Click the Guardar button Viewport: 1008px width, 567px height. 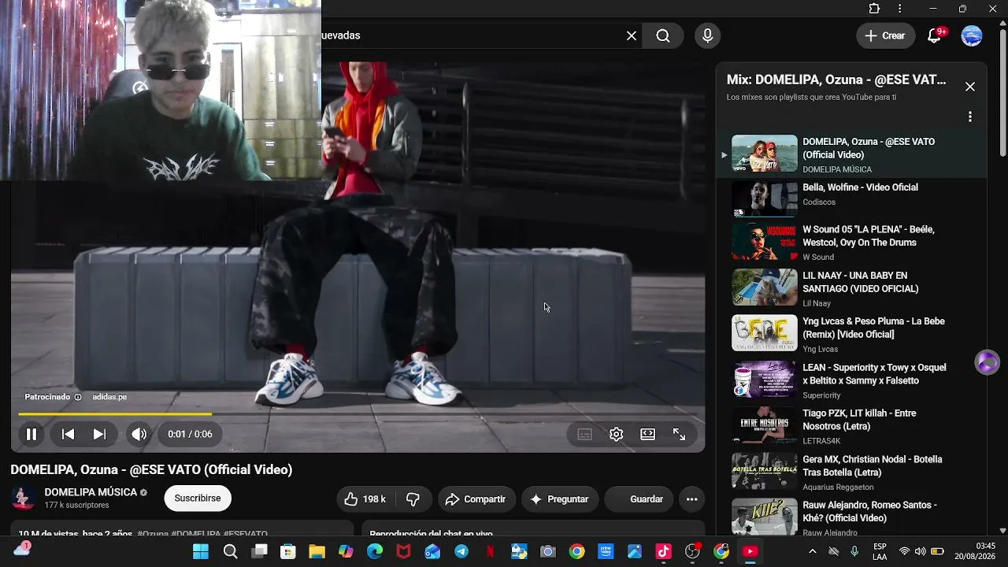pos(639,499)
